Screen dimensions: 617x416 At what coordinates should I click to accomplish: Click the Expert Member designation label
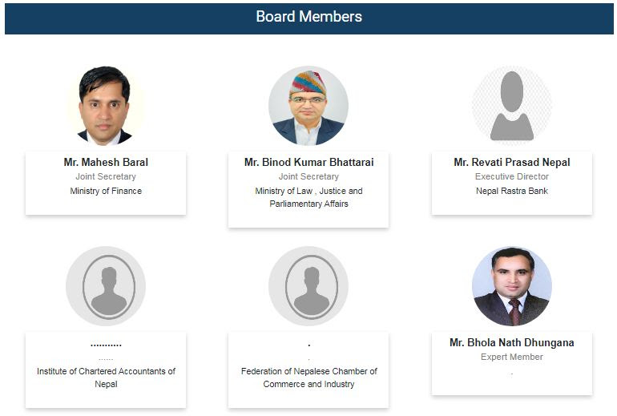point(511,357)
